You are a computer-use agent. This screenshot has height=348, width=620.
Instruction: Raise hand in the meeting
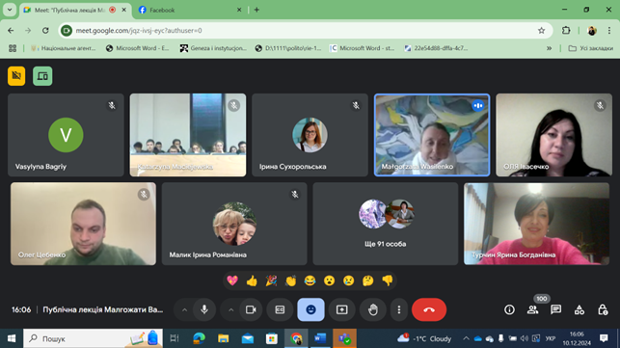pos(373,309)
